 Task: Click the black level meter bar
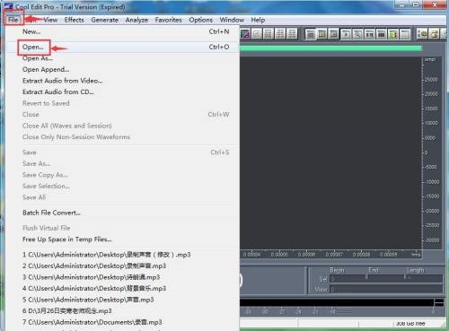pyautogui.click(x=337, y=302)
